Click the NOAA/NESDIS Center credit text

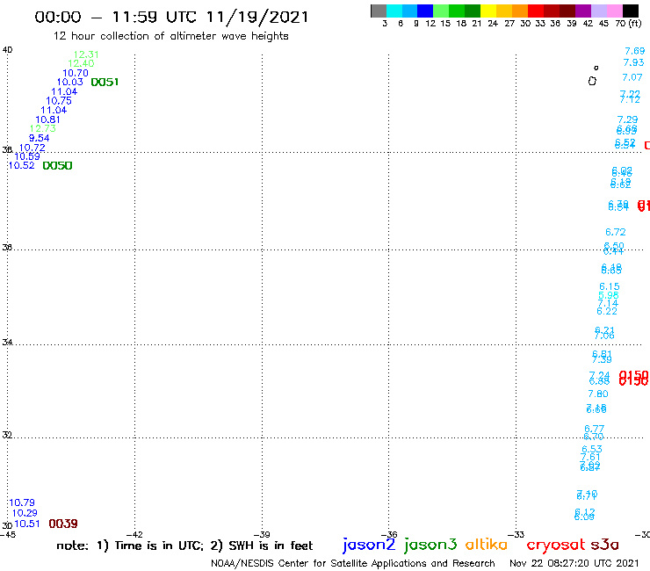coord(353,564)
